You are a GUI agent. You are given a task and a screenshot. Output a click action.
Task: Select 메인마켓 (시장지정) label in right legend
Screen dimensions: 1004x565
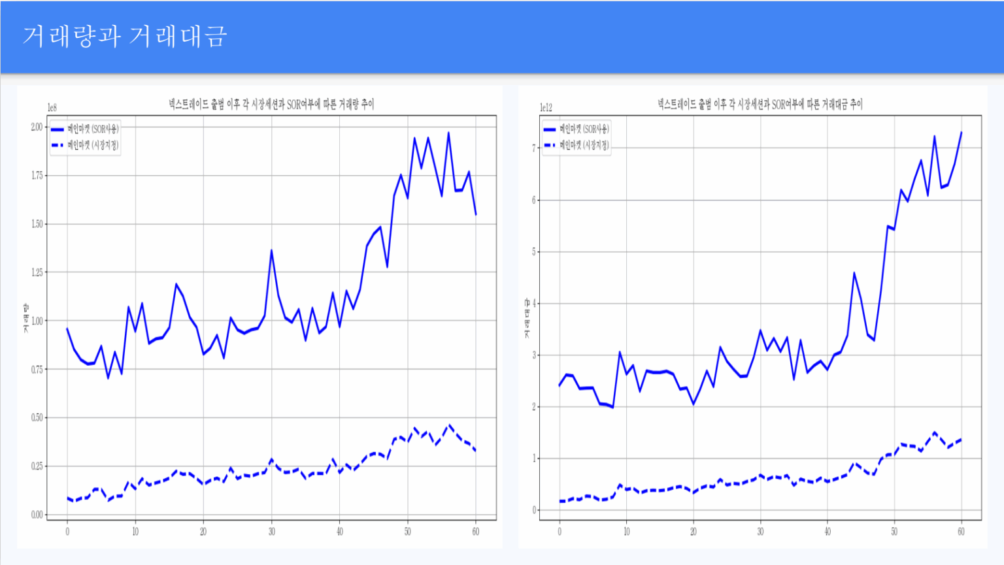pos(584,145)
